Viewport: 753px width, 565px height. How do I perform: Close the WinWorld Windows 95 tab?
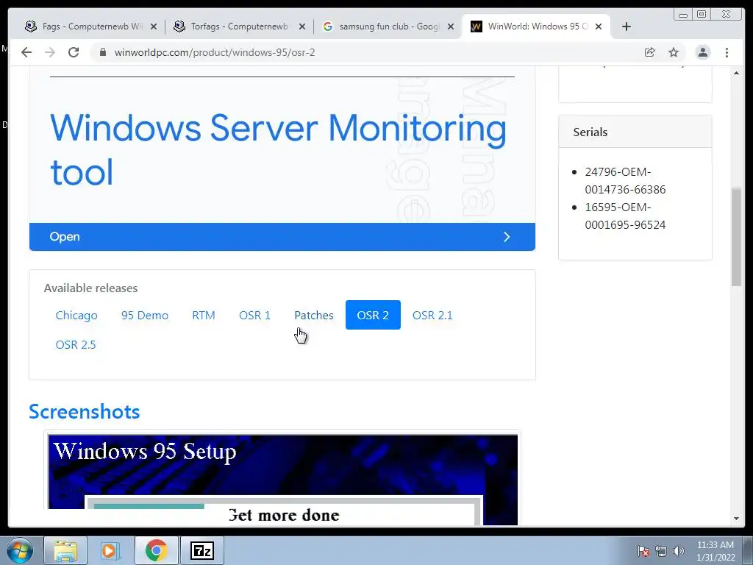[x=599, y=26]
